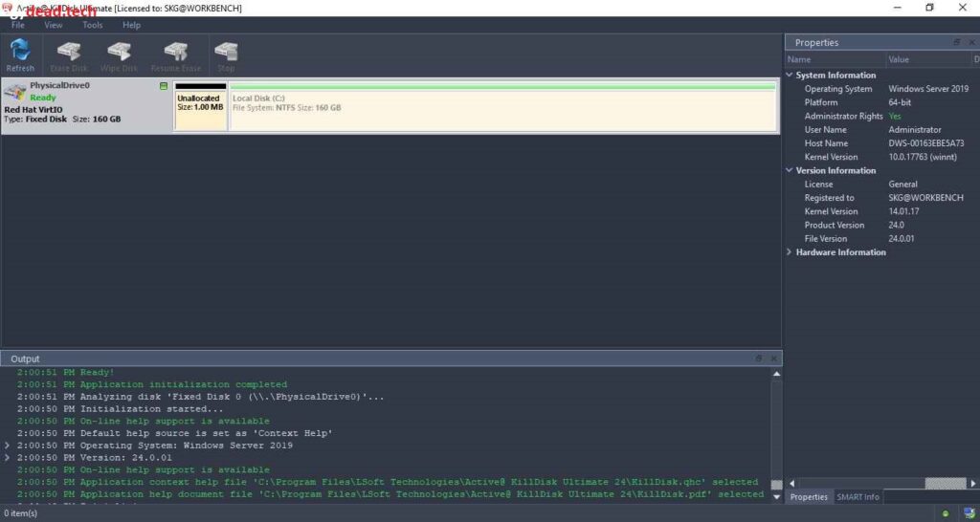Click the value '14.01.17'
This screenshot has width=980, height=522.
click(x=903, y=211)
